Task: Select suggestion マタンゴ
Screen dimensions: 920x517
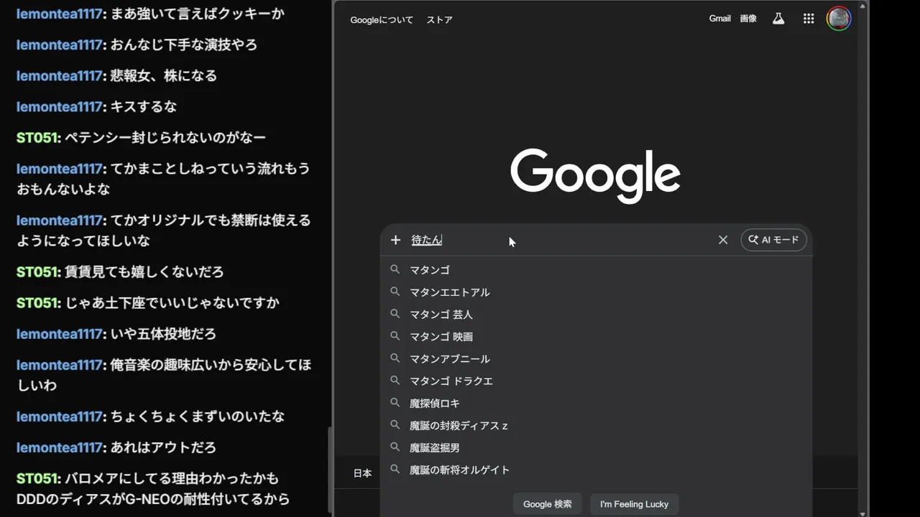Action: (596, 270)
